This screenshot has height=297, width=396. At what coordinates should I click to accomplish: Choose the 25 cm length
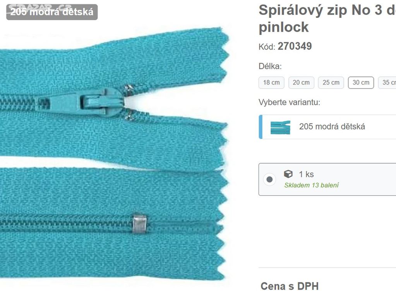click(331, 82)
